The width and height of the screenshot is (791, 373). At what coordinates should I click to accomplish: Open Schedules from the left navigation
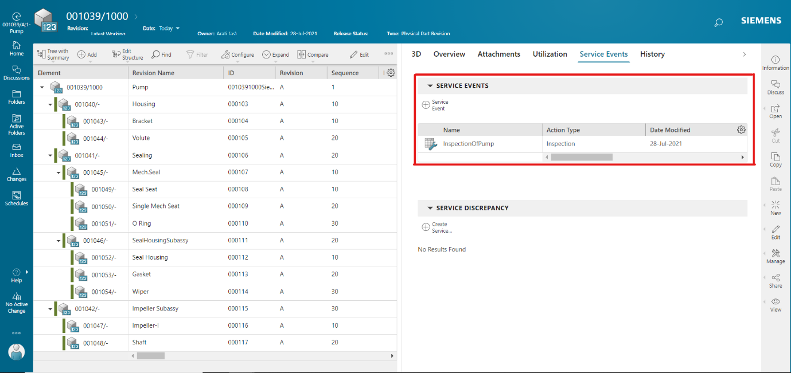[16, 198]
